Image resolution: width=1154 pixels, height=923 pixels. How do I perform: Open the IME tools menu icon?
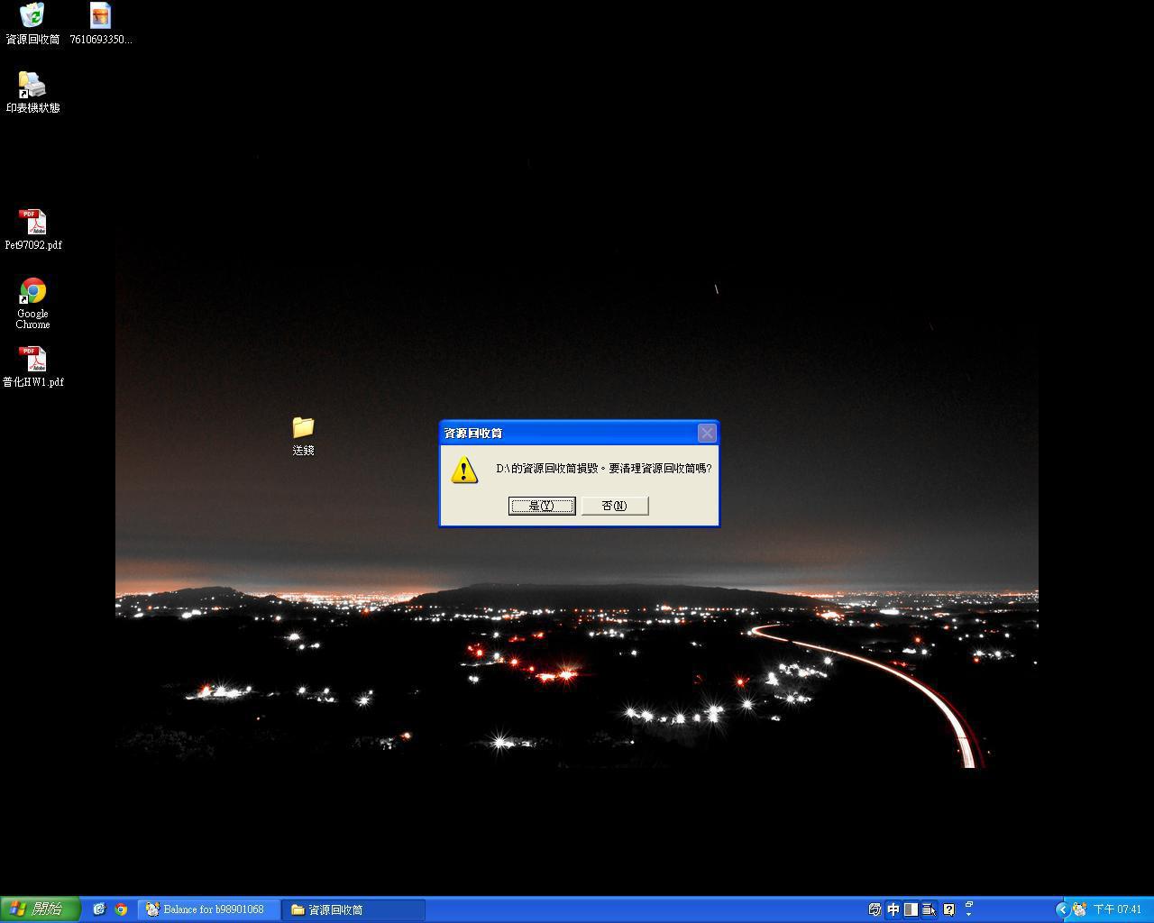pos(929,909)
